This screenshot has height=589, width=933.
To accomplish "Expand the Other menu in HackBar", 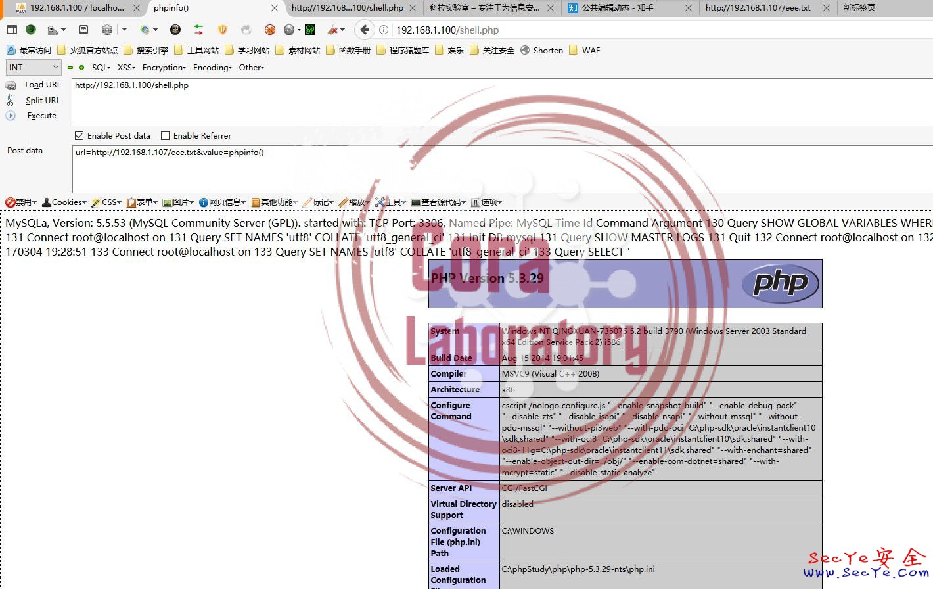I will [x=252, y=68].
